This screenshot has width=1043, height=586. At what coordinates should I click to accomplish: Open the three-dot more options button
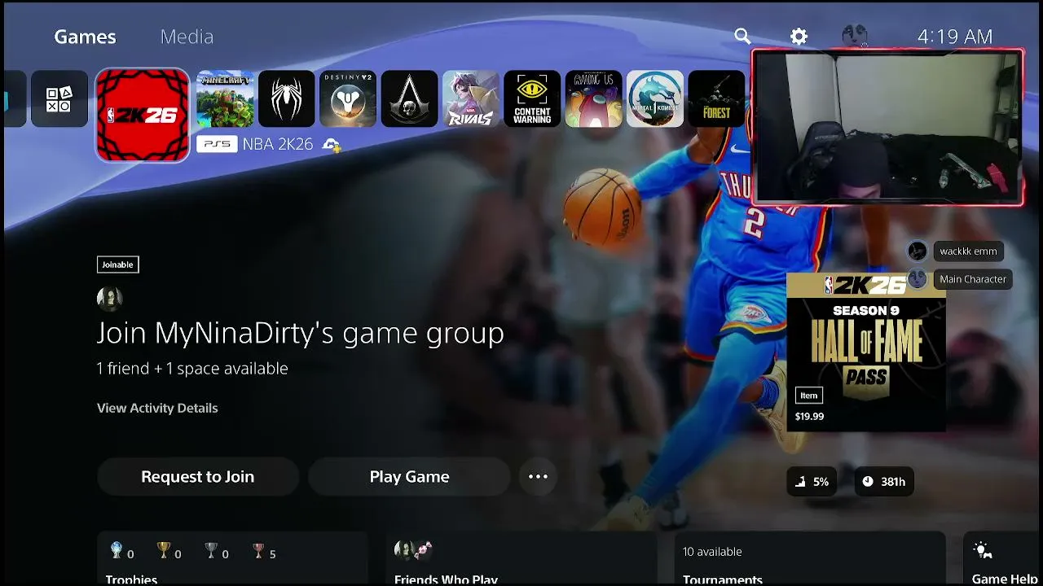(x=538, y=477)
